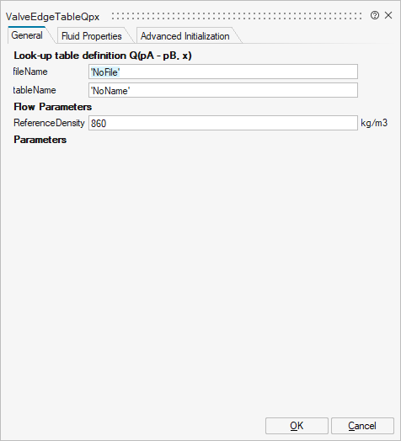
Task: Open the Fluid Properties tab
Action: tap(92, 36)
